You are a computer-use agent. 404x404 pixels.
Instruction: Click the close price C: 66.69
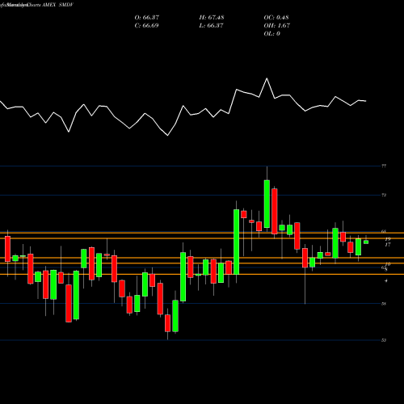(x=146, y=26)
